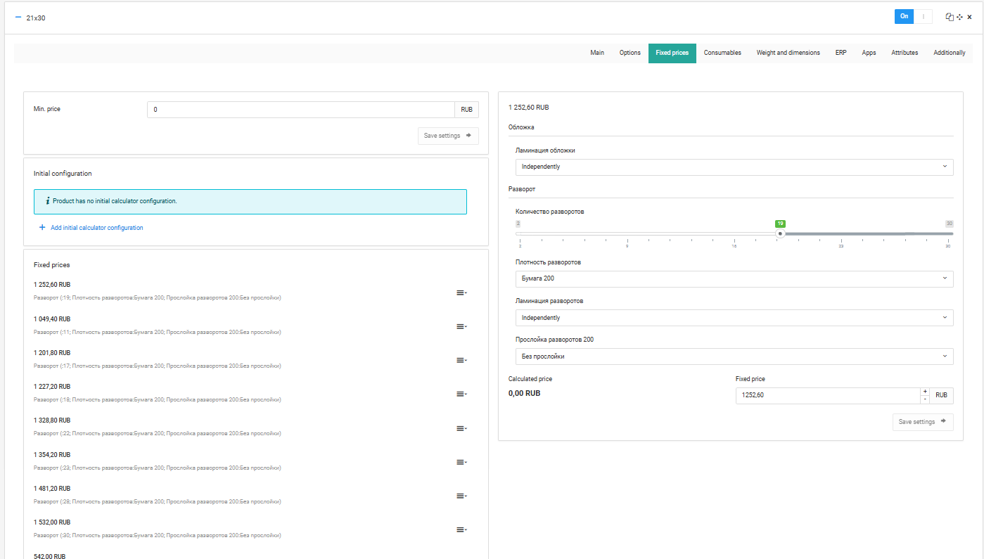Open the Apps tab
Viewport: 984px width, 559px height.
click(869, 53)
